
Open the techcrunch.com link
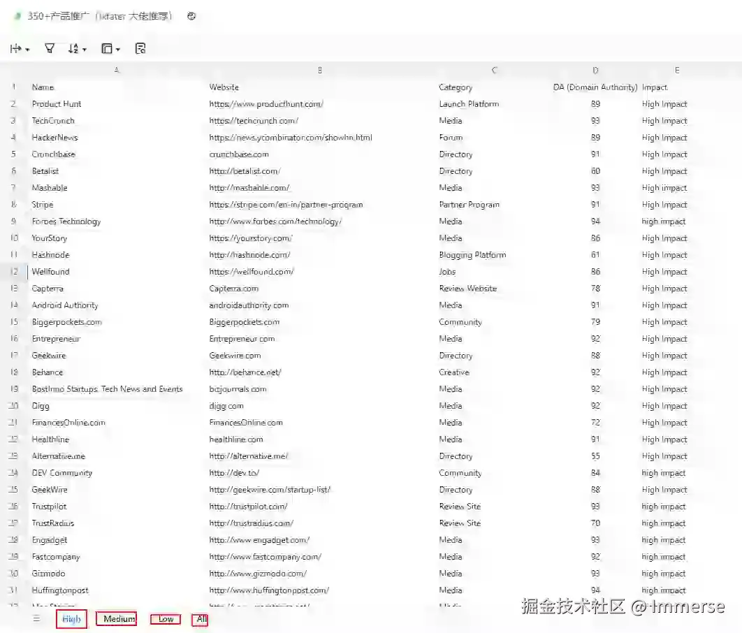(254, 121)
